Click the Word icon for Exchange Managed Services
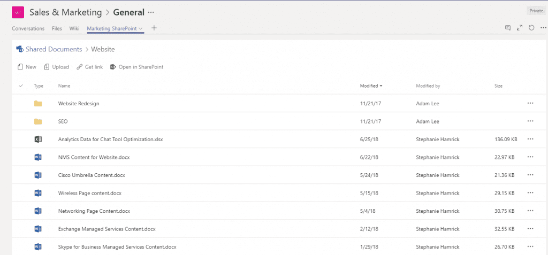This screenshot has height=255, width=548. coord(38,229)
